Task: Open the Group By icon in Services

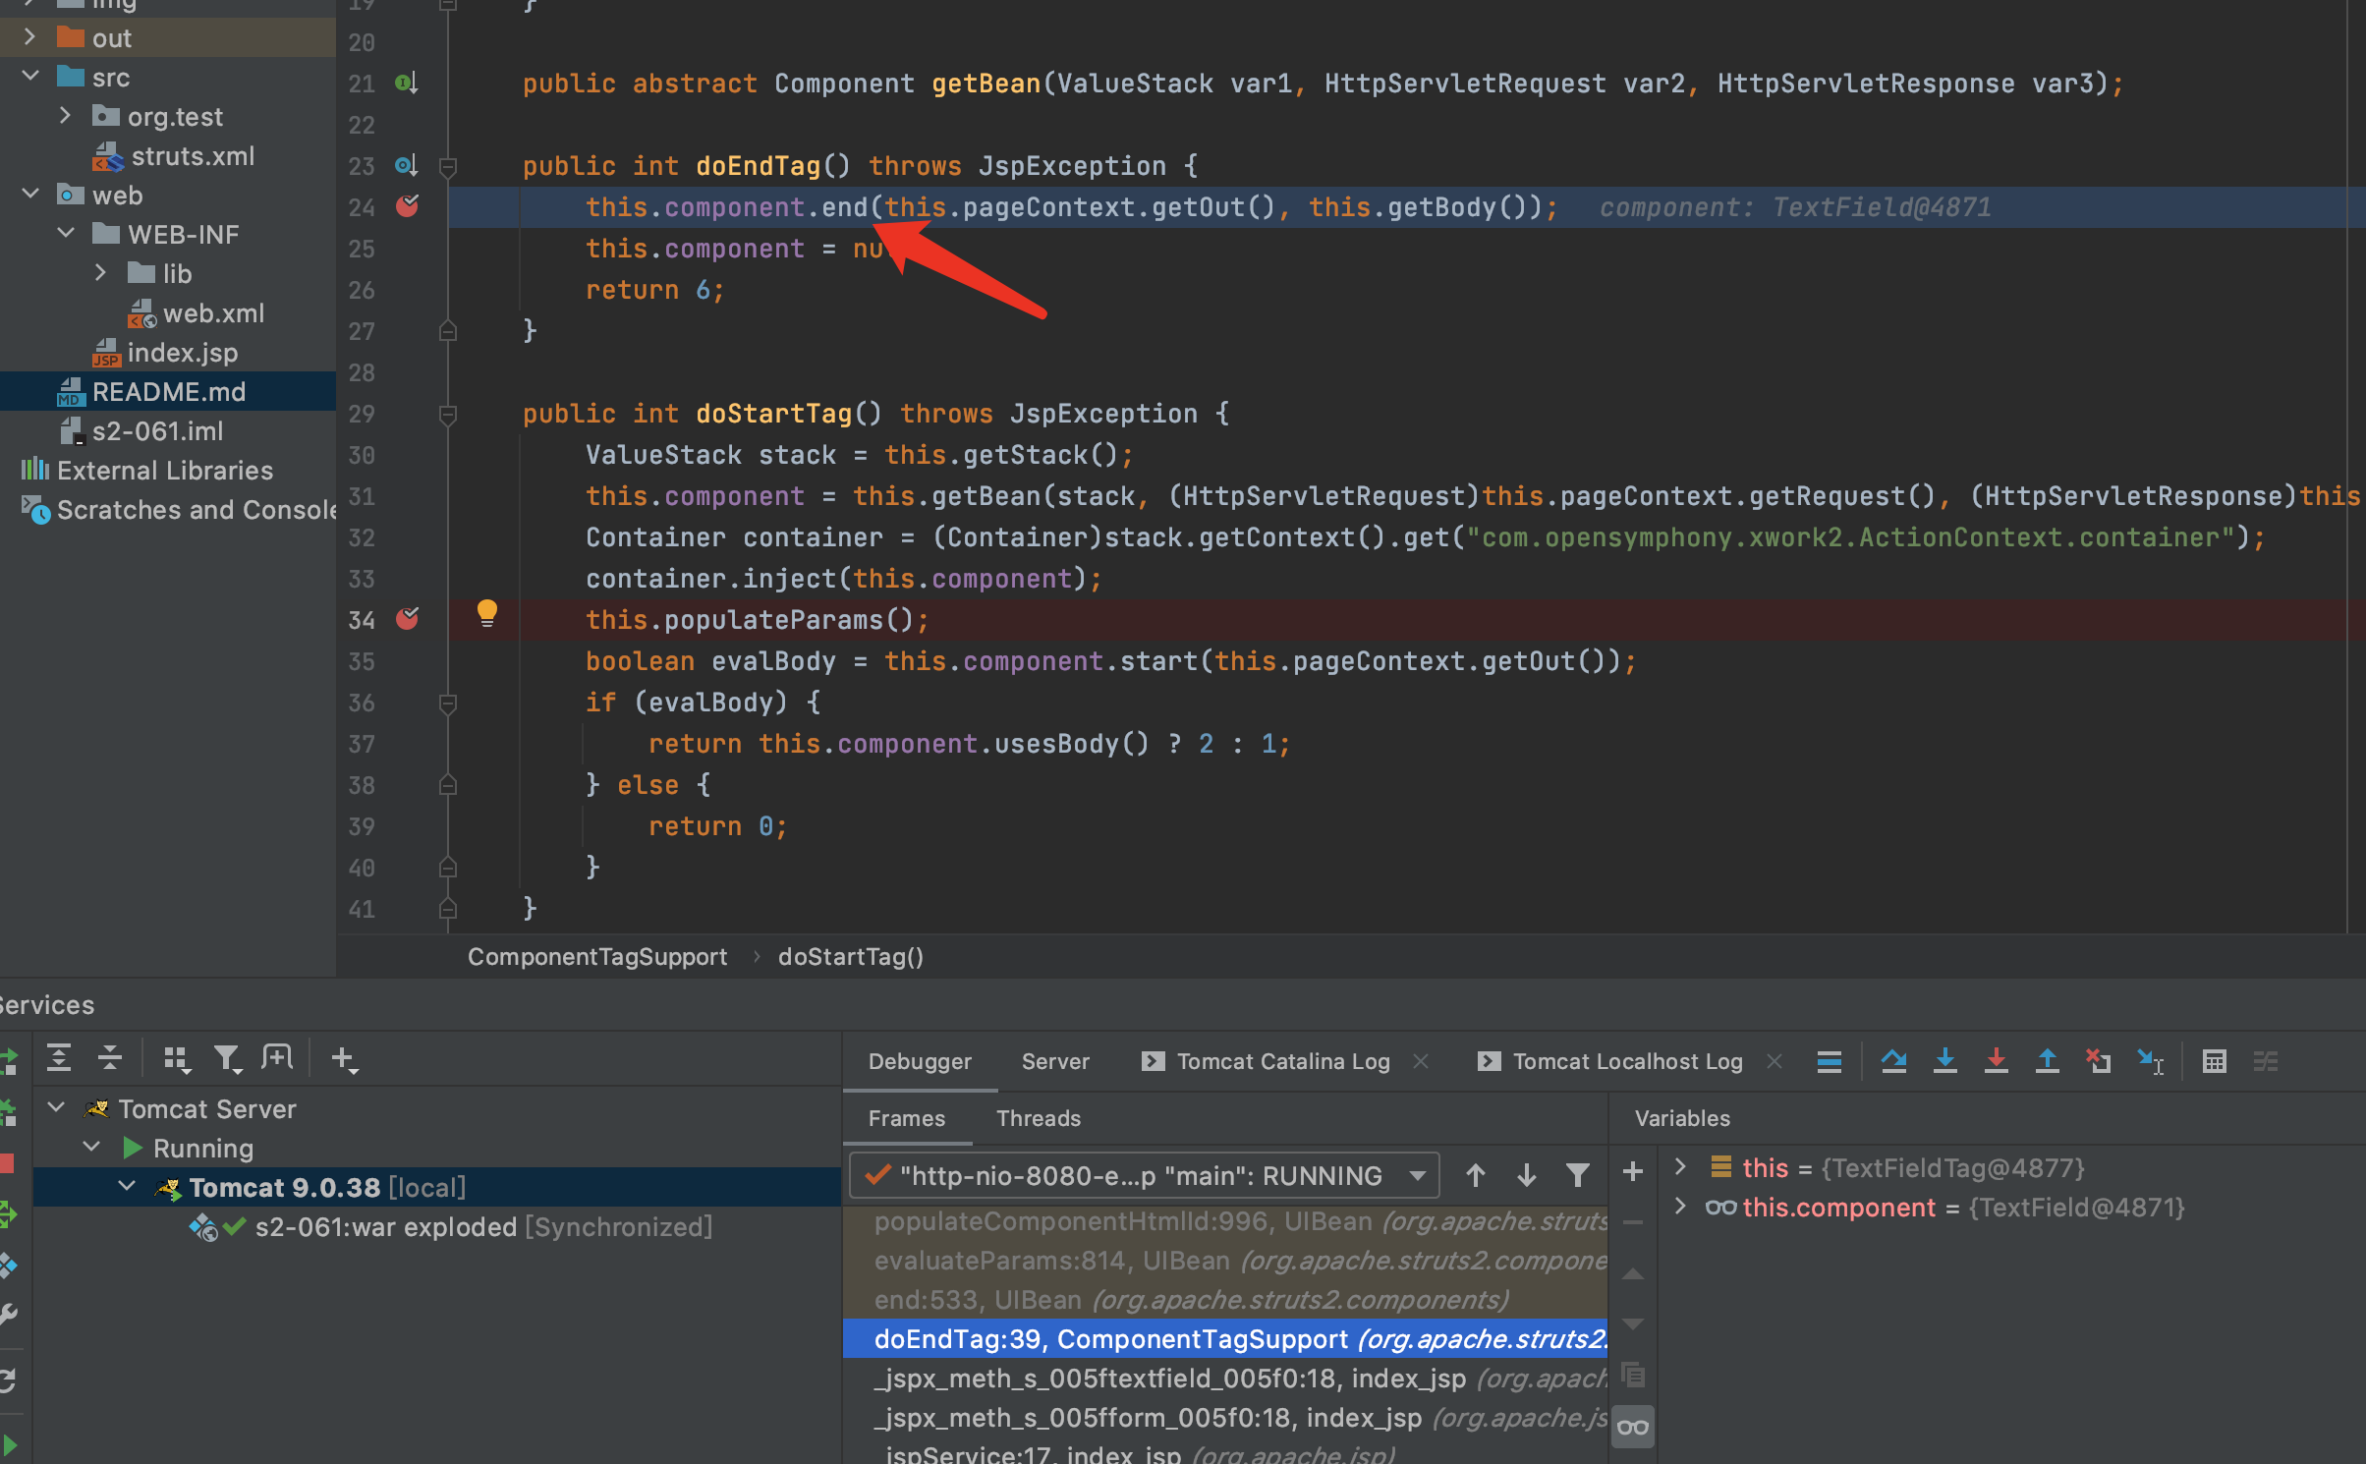Action: click(177, 1058)
